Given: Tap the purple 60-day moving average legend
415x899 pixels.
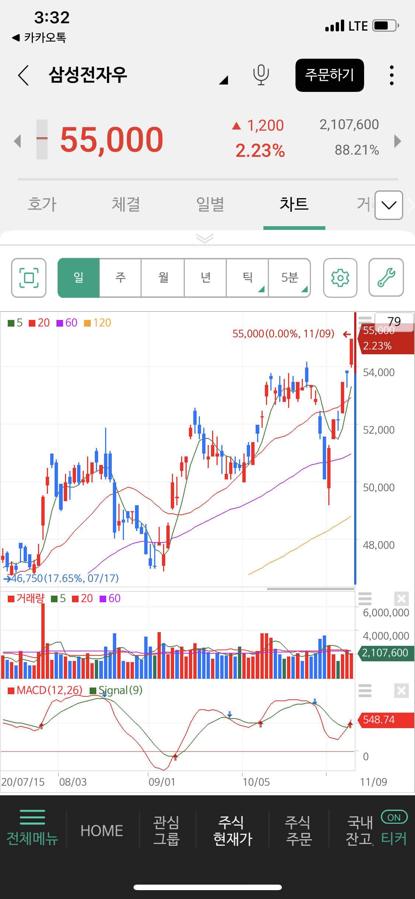Looking at the screenshot, I should point(67,323).
